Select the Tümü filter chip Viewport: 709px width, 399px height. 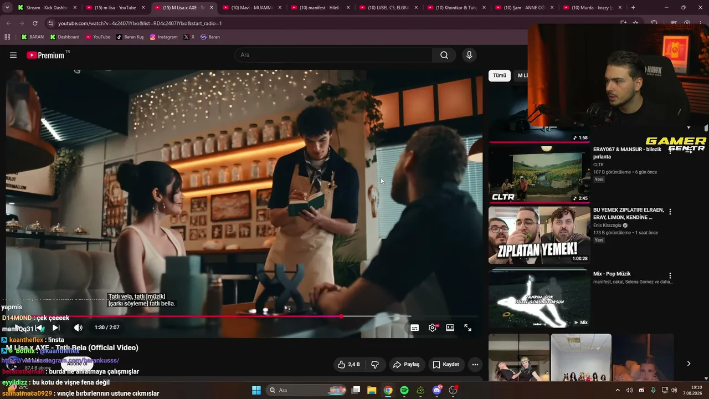tap(500, 75)
